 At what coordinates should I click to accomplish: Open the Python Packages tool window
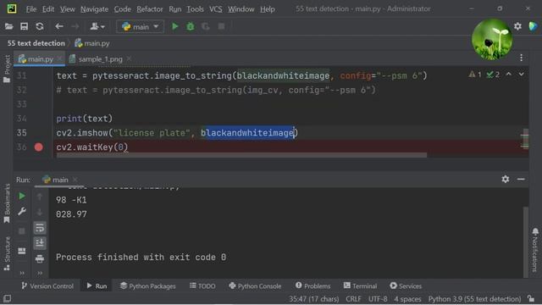pos(148,286)
